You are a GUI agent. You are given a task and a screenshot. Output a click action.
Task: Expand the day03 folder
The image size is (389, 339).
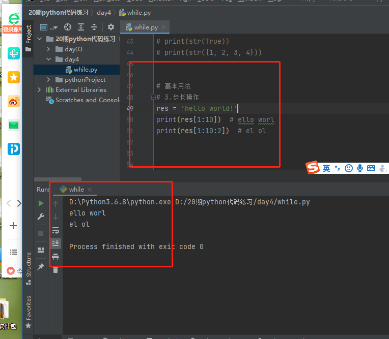(49, 49)
